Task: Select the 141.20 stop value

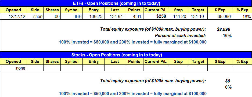Action: point(178,16)
